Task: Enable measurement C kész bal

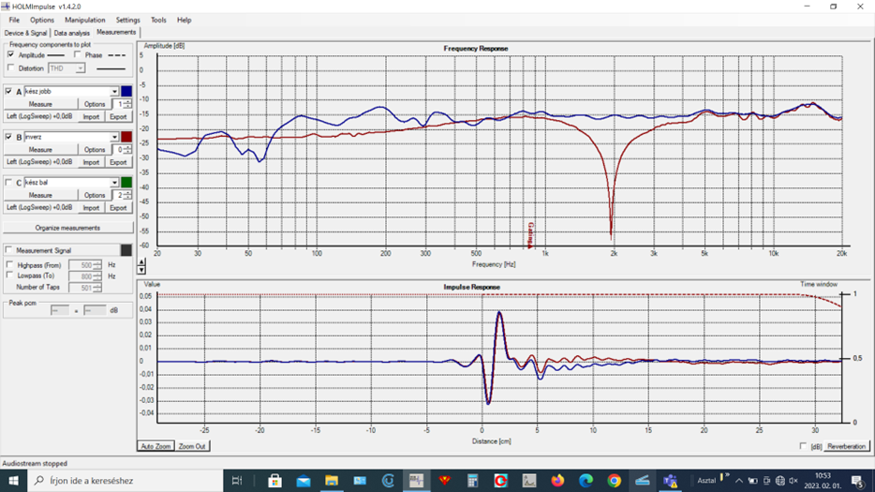Action: click(x=8, y=182)
